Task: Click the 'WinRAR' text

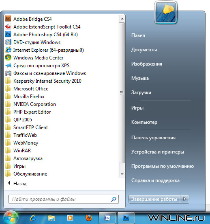Action: [x=22, y=151]
